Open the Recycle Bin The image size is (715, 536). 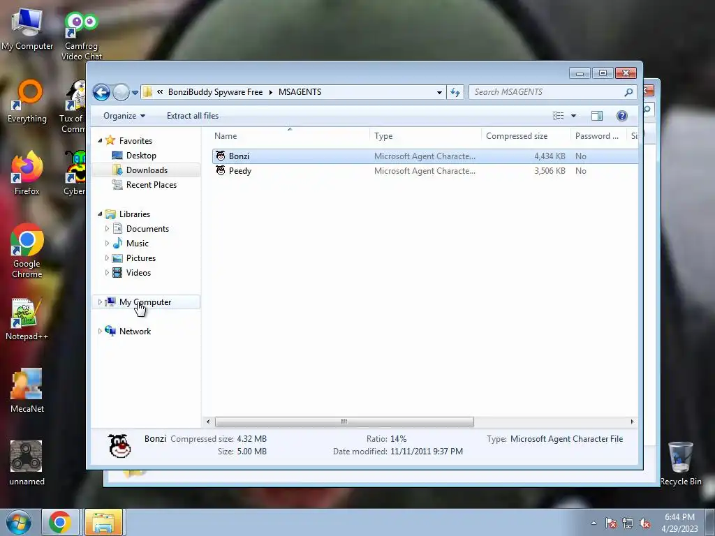pos(681,463)
